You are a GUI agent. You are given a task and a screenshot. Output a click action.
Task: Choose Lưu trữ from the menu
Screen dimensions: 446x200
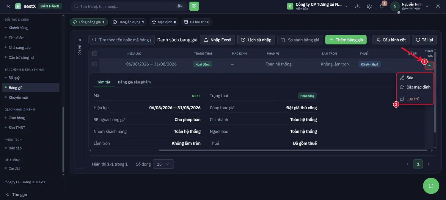[x=415, y=99]
